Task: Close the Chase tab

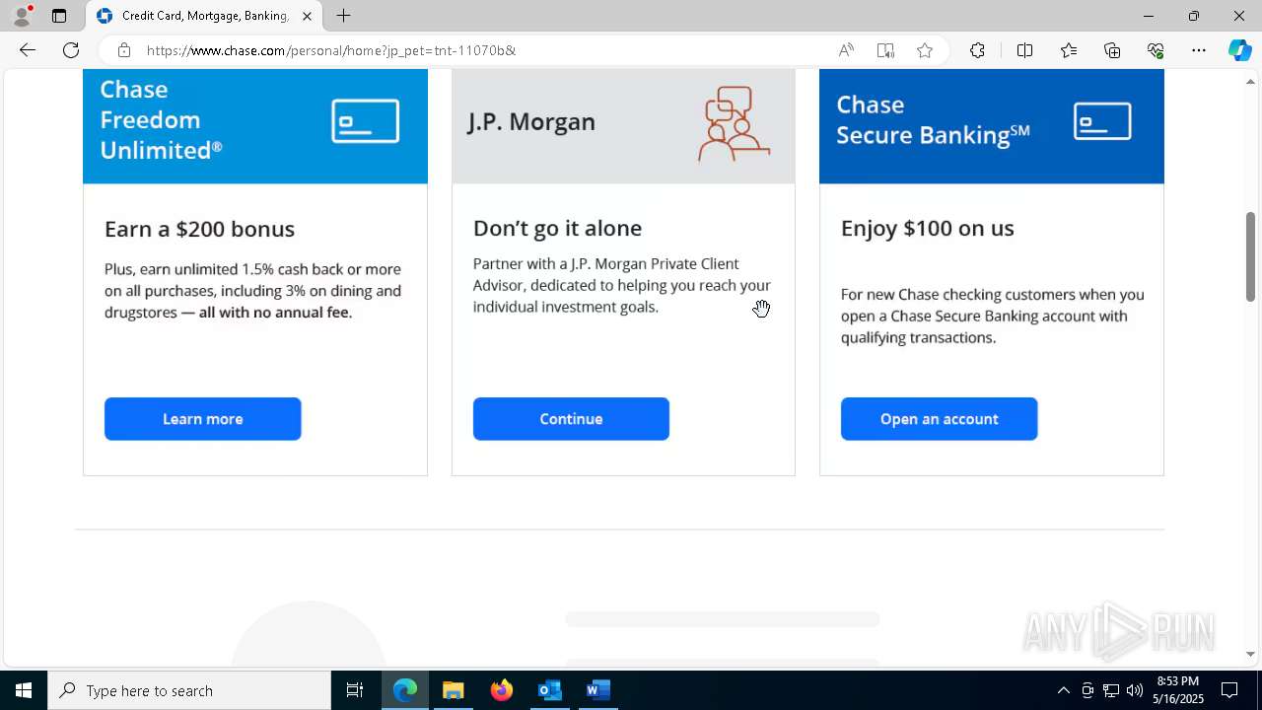Action: point(307,16)
